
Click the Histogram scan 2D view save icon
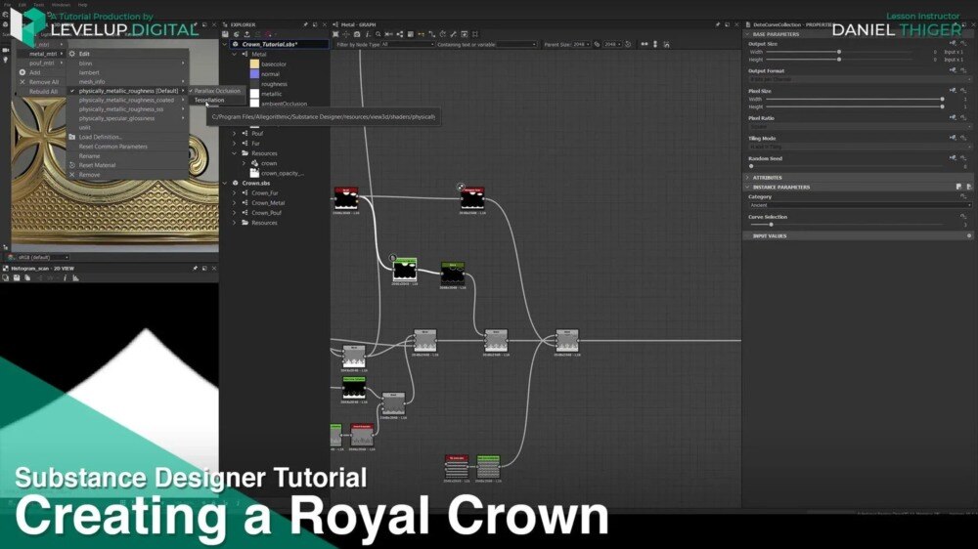coord(17,278)
